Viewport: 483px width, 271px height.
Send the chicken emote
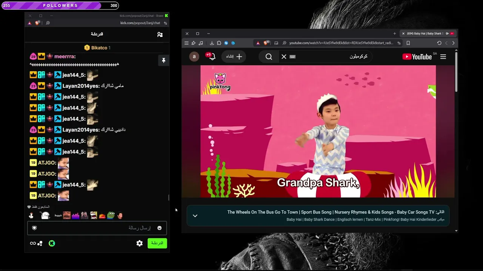click(x=31, y=215)
